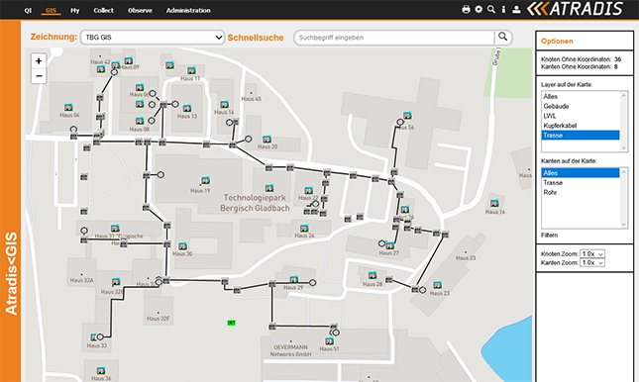The height and width of the screenshot is (382, 639).
Task: Click the ATRADIS logo
Action: (575, 9)
